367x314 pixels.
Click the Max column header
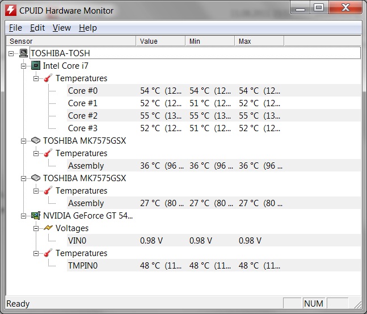259,41
